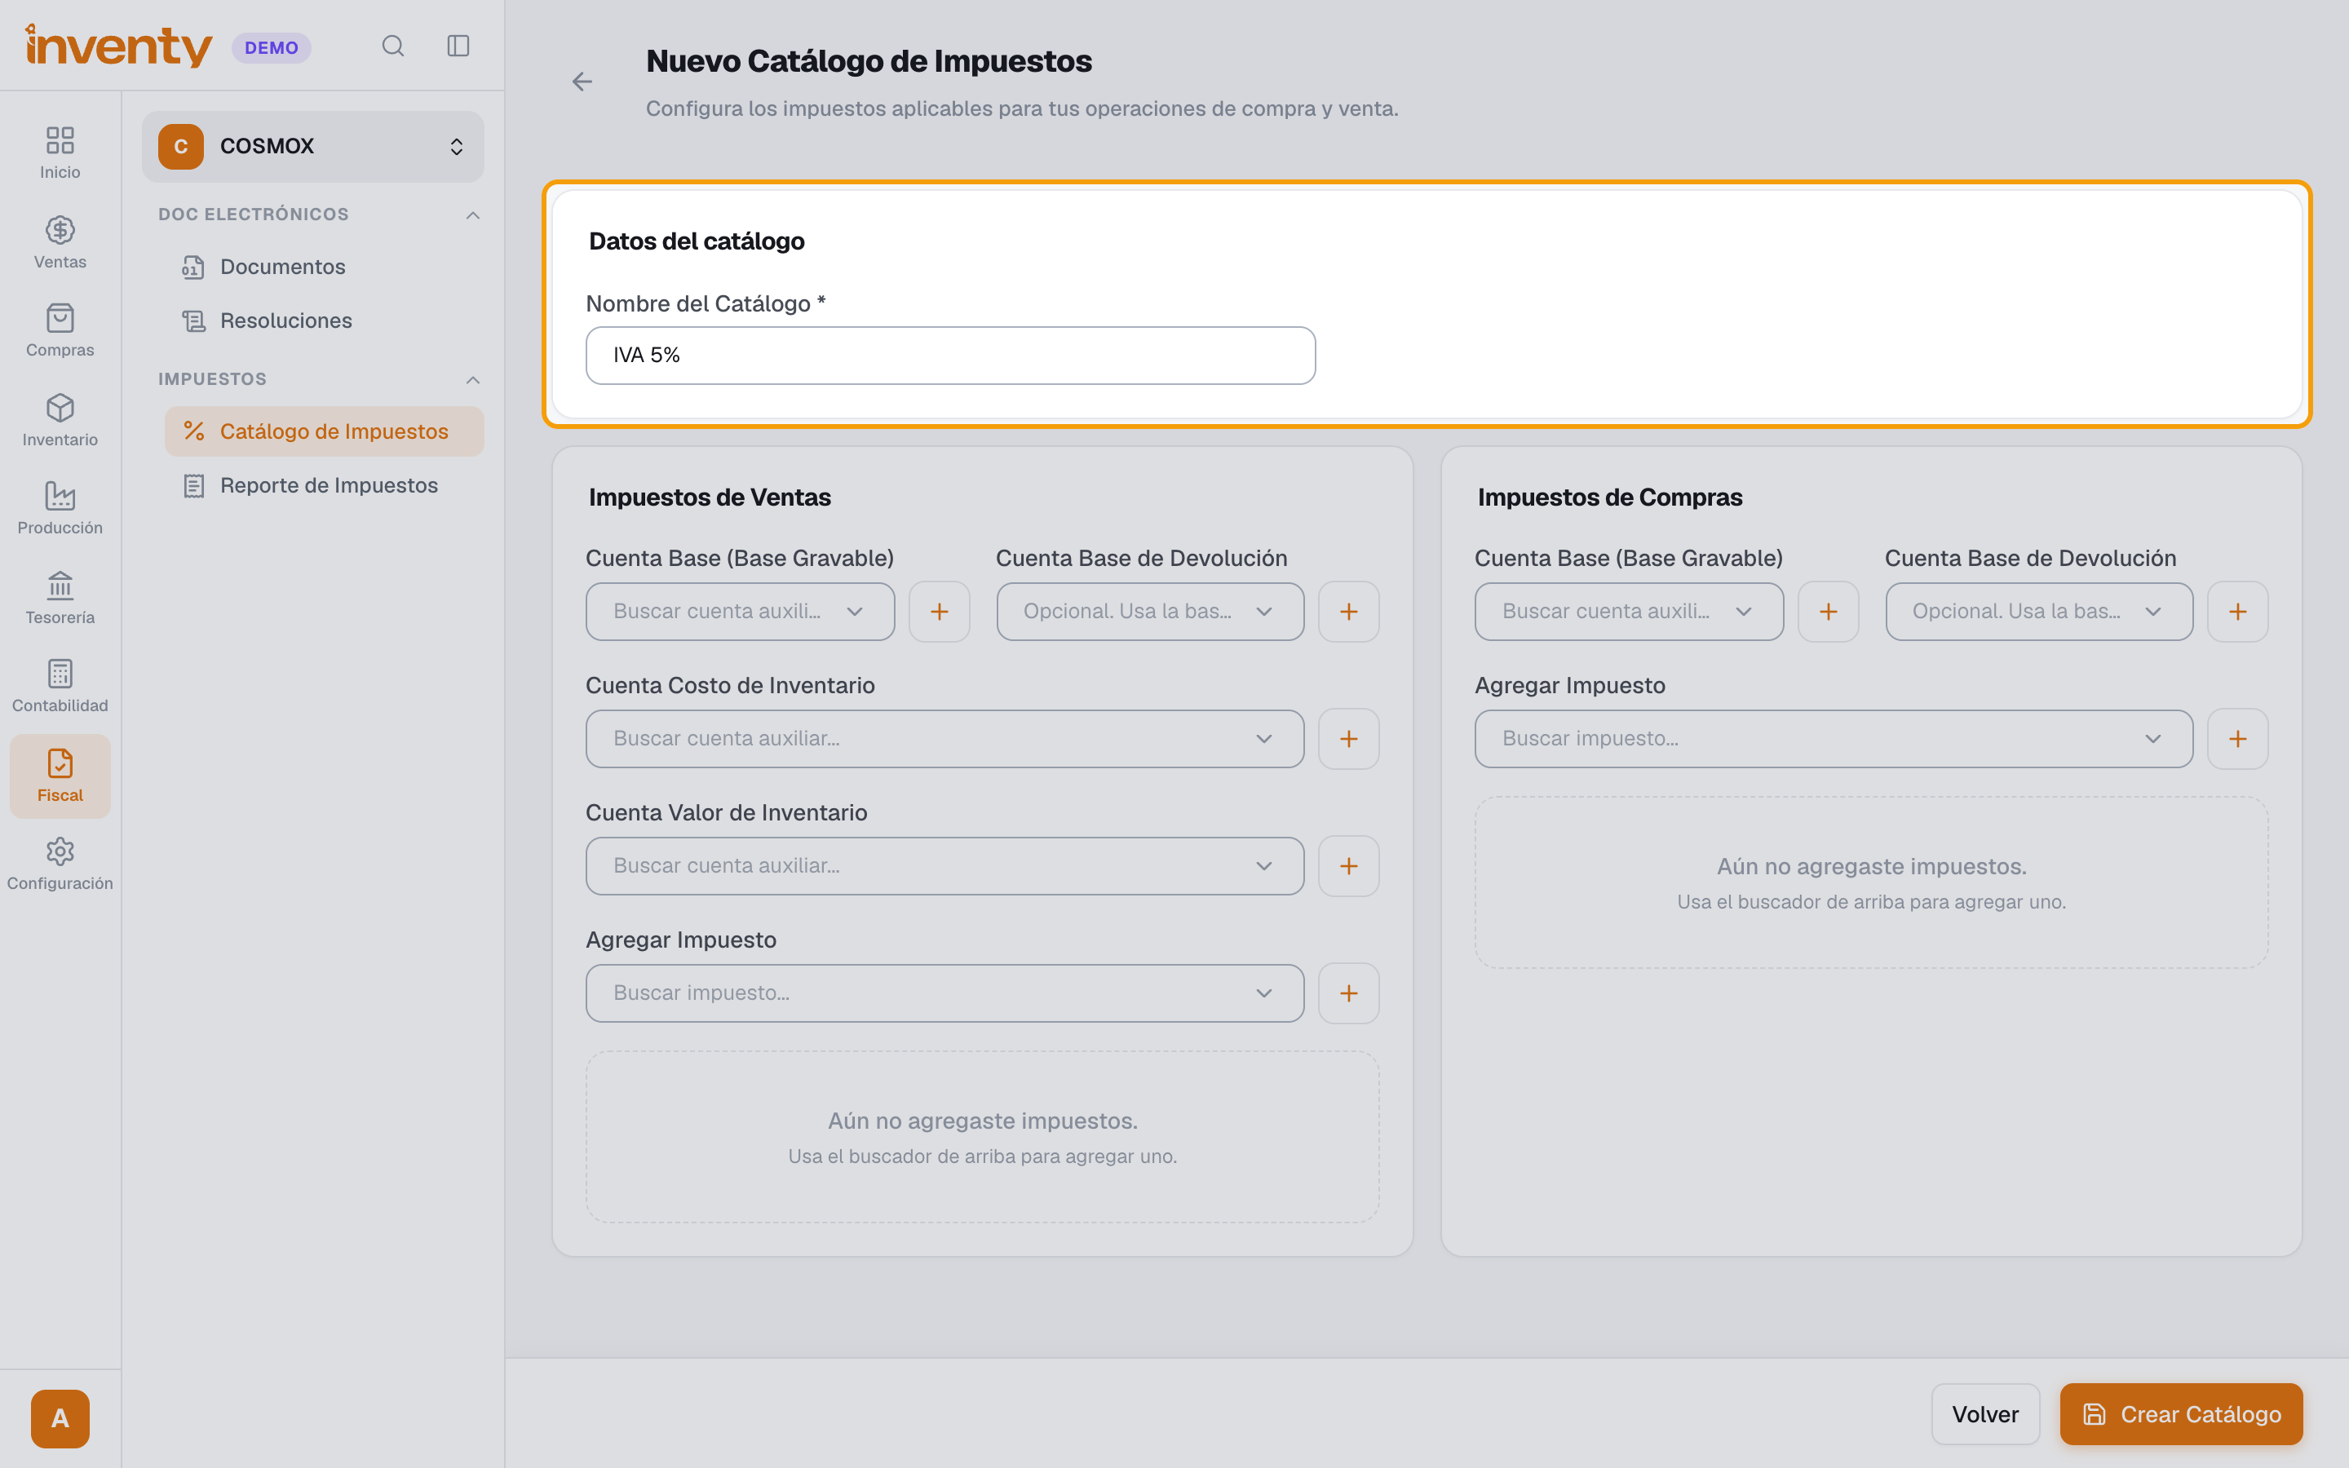This screenshot has height=1468, width=2349.
Task: Click plus next to Cuenta Costo de Inventario
Action: tap(1348, 739)
